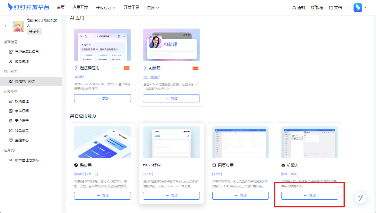Viewport: 376px width, 213px height.
Task: Select 添加应用能力 in the sidebar
Action: [31, 81]
